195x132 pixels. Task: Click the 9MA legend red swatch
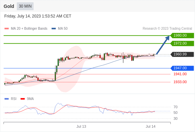22,99
